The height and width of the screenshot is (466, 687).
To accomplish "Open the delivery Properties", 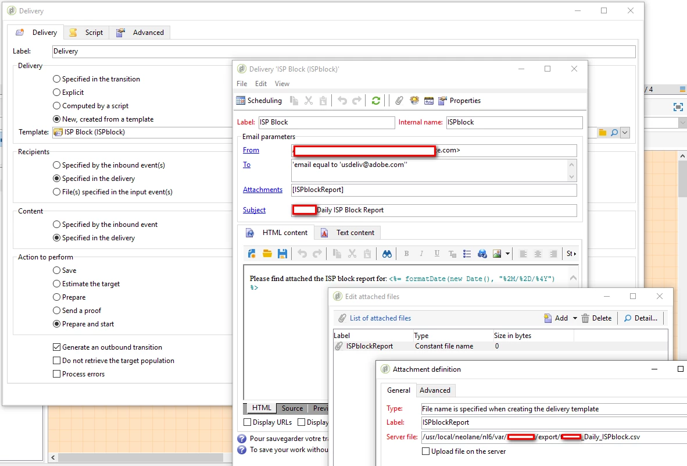I will [459, 101].
